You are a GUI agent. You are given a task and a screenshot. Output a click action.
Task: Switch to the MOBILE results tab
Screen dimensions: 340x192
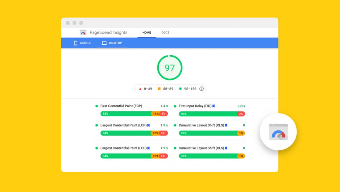click(x=82, y=43)
